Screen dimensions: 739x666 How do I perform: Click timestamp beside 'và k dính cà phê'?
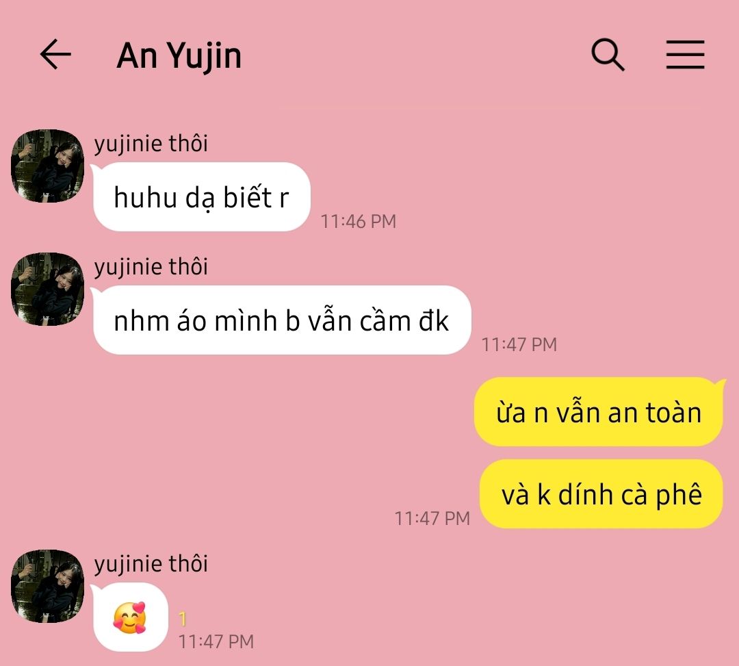(432, 518)
